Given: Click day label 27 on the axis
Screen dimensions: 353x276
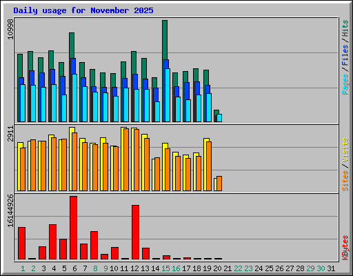Looking at the screenshot, I should click(x=290, y=268).
